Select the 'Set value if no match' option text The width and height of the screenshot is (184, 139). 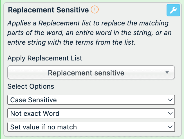click(x=44, y=127)
